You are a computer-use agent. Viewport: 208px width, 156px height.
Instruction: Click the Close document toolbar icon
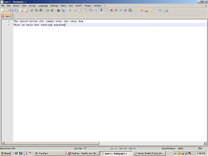click(21, 10)
